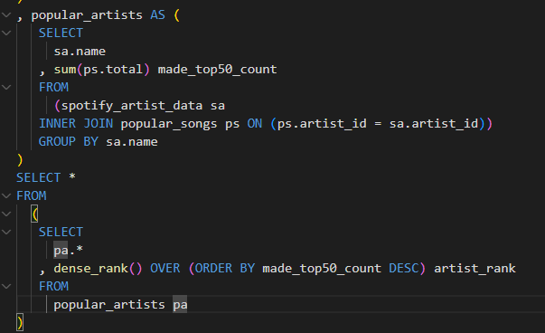Click the highlighted pa in pa.*

pos(61,251)
